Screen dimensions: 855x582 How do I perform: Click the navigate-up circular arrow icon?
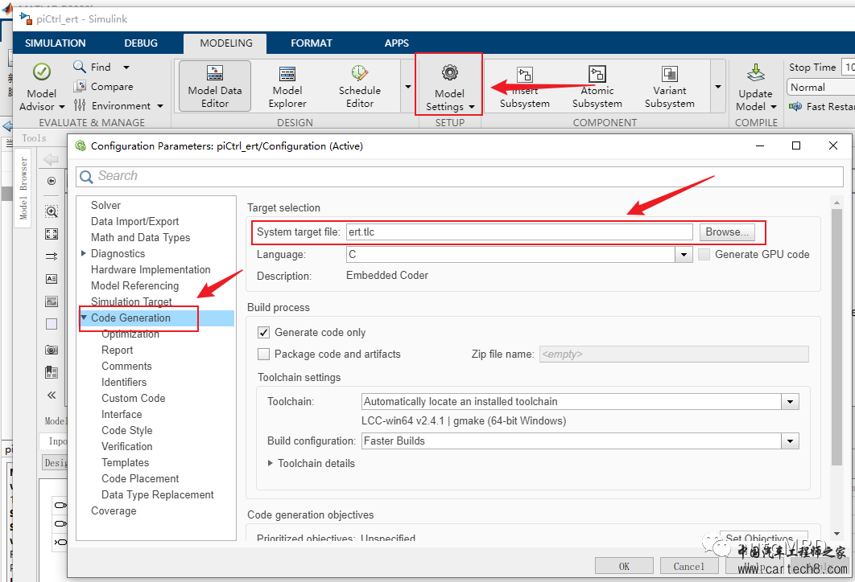pyautogui.click(x=52, y=181)
